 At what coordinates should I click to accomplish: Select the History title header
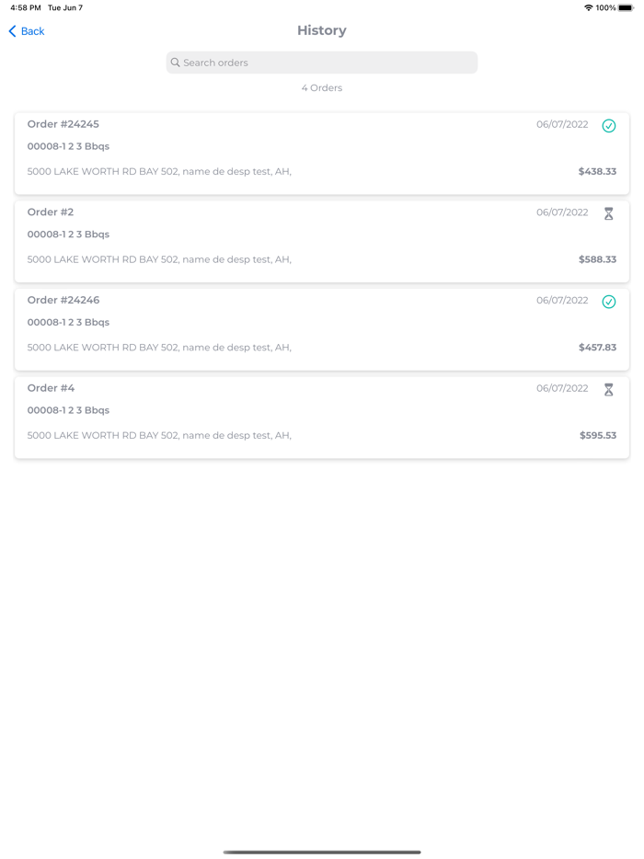(321, 30)
